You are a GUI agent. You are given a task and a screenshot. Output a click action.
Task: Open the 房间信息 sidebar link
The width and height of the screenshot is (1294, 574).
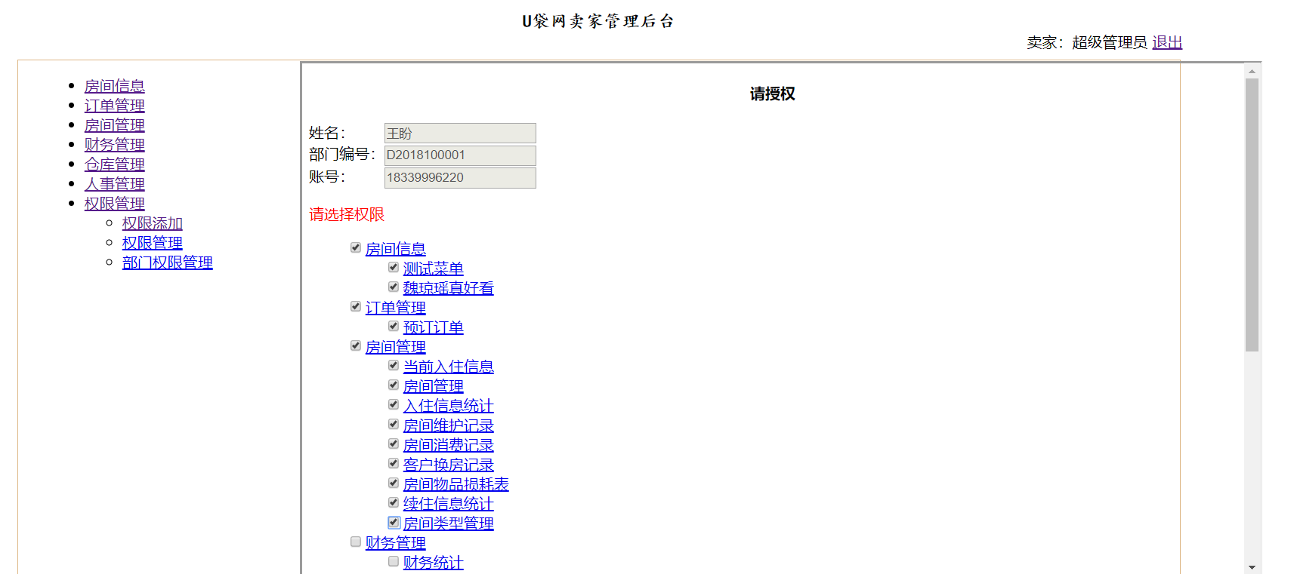point(114,86)
